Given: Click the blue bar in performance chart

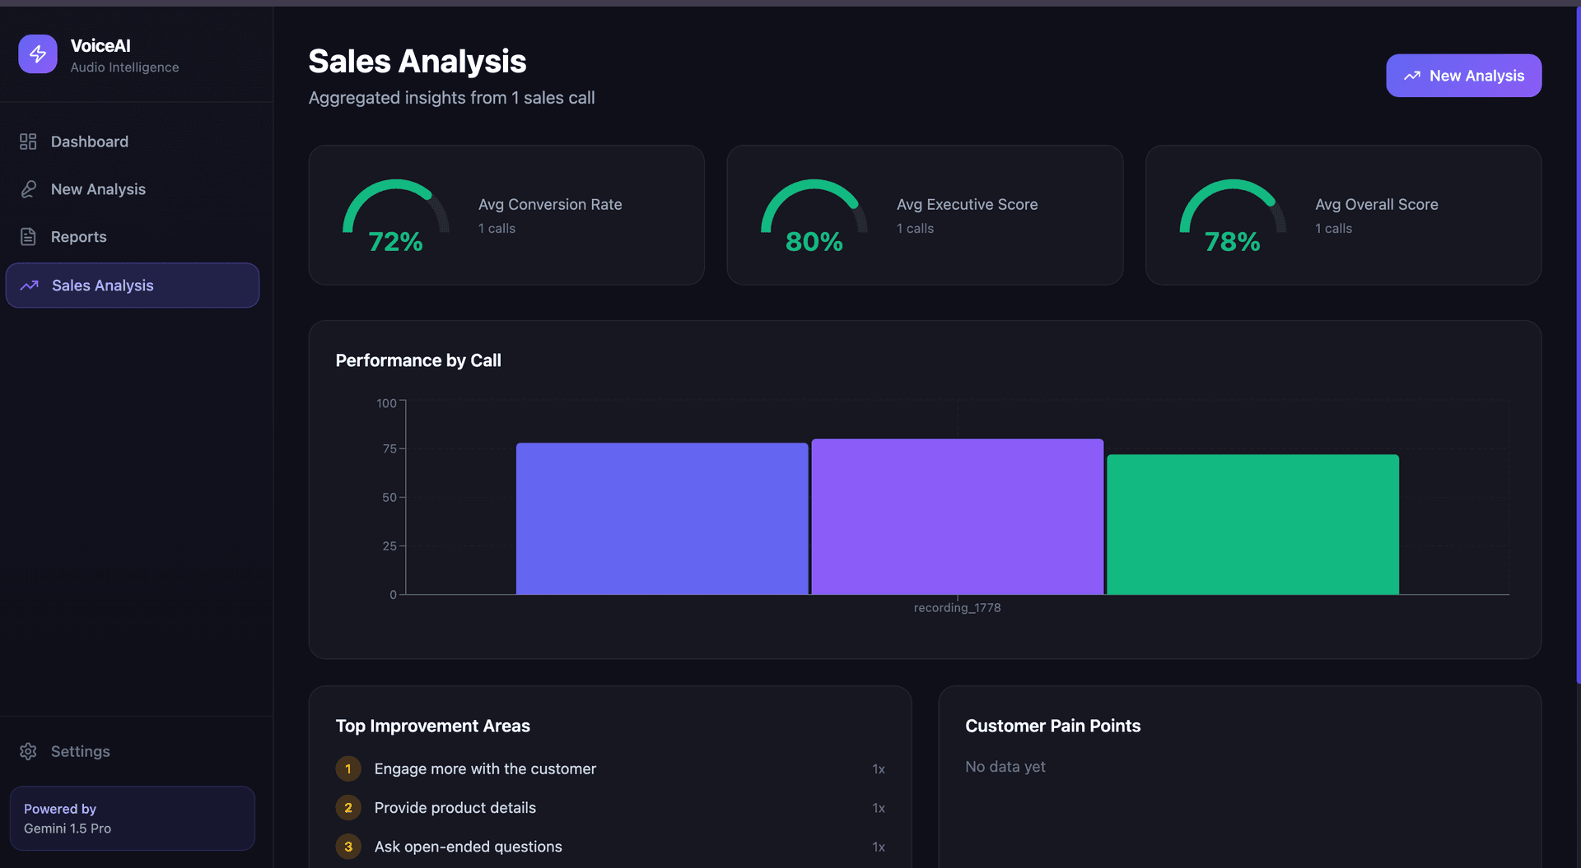Looking at the screenshot, I should point(662,518).
